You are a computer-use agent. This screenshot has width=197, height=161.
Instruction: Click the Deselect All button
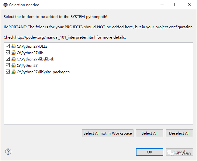[179, 133]
